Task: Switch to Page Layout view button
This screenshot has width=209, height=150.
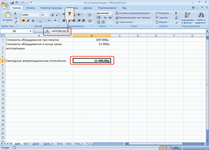Action: tap(166, 148)
